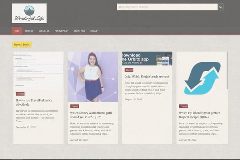Click the TravelPerk post excerpt text
The height and width of the screenshot is (160, 240).
click(37, 116)
